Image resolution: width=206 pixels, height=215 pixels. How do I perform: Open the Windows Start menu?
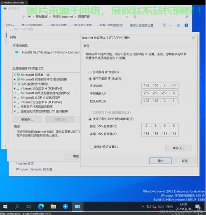pyautogui.click(x=5, y=206)
